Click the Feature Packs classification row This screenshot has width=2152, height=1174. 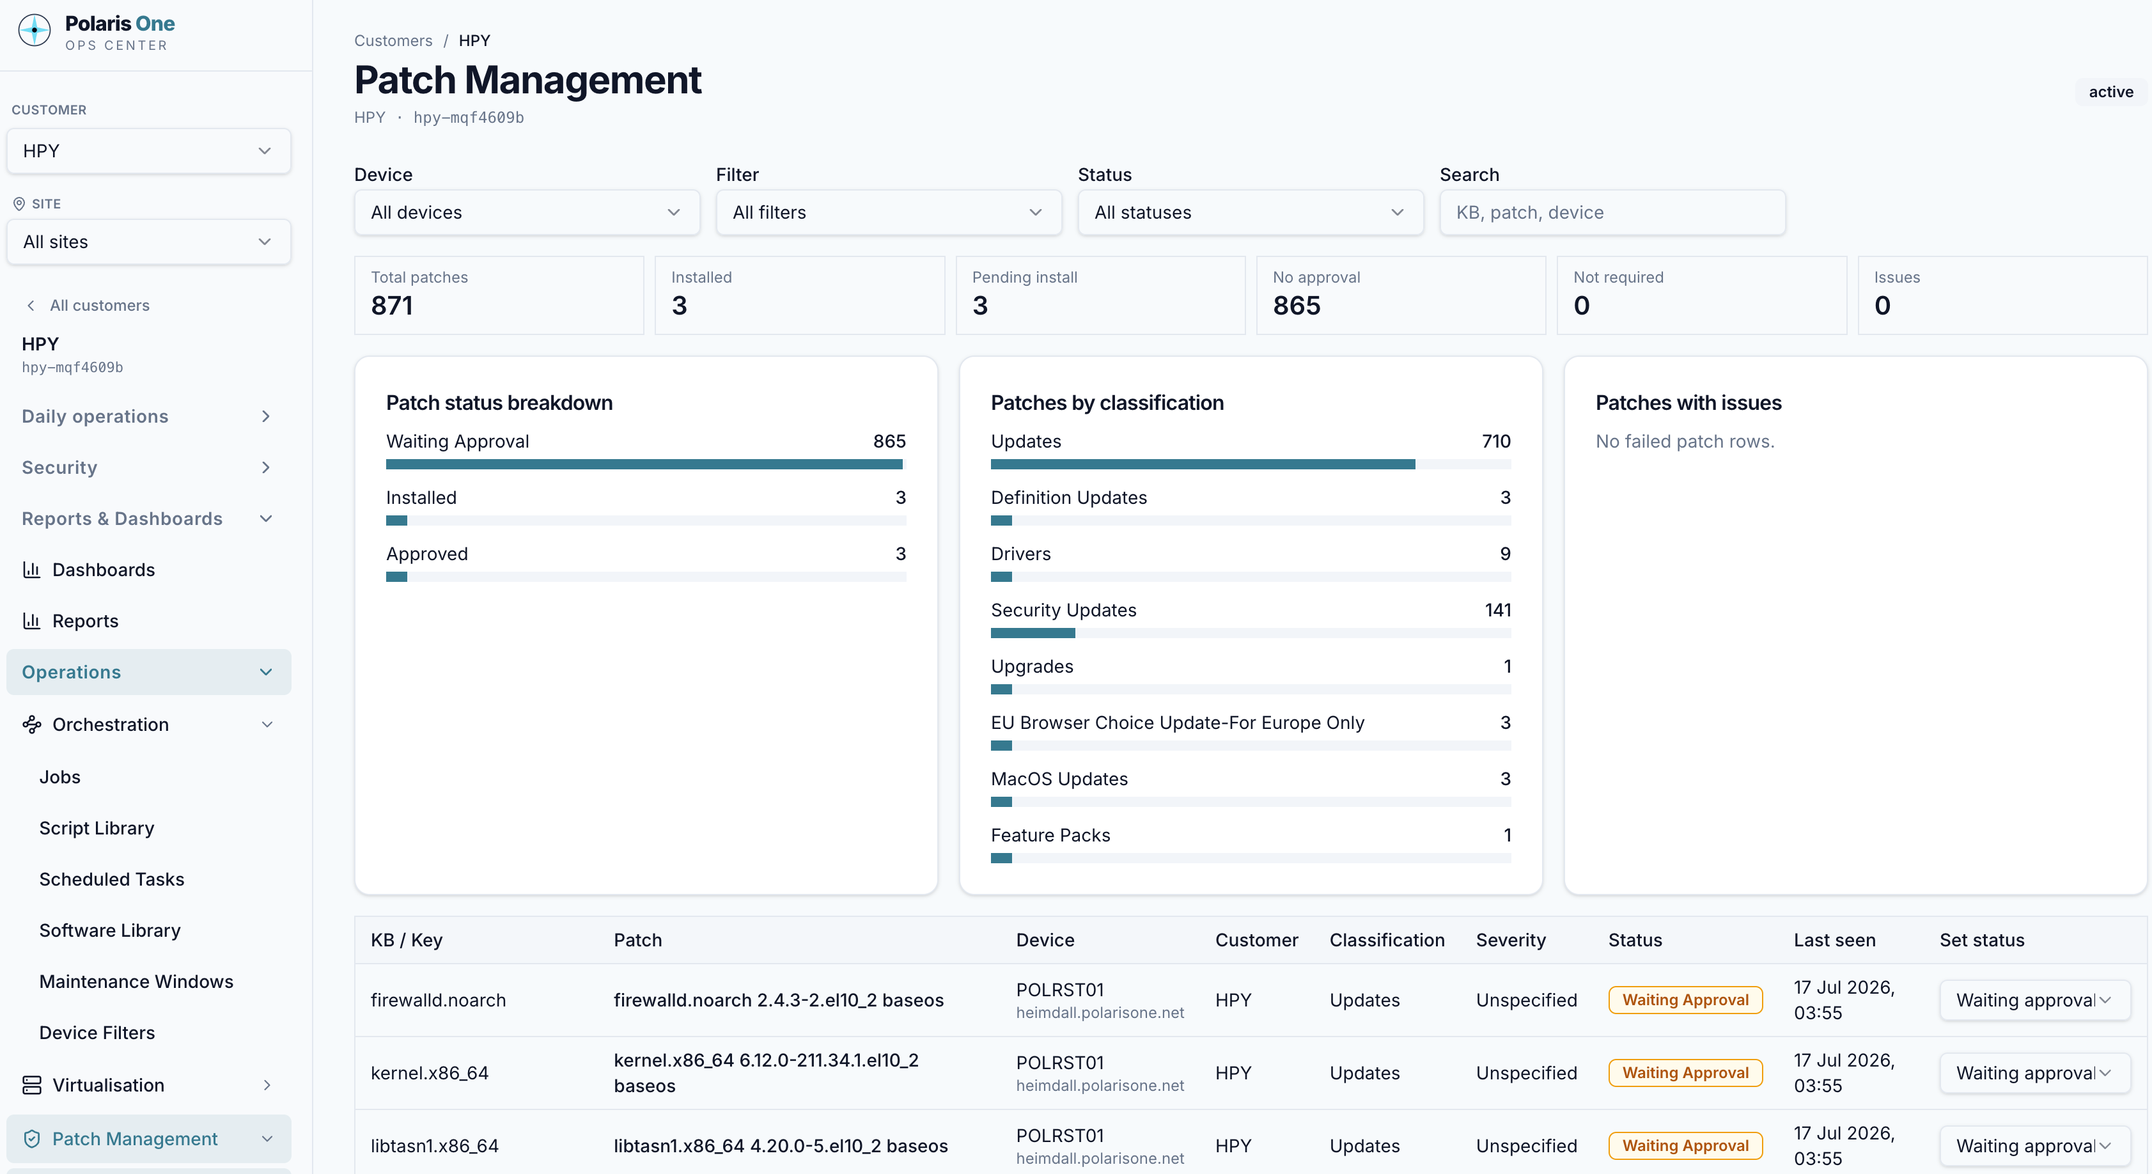[x=1251, y=844]
